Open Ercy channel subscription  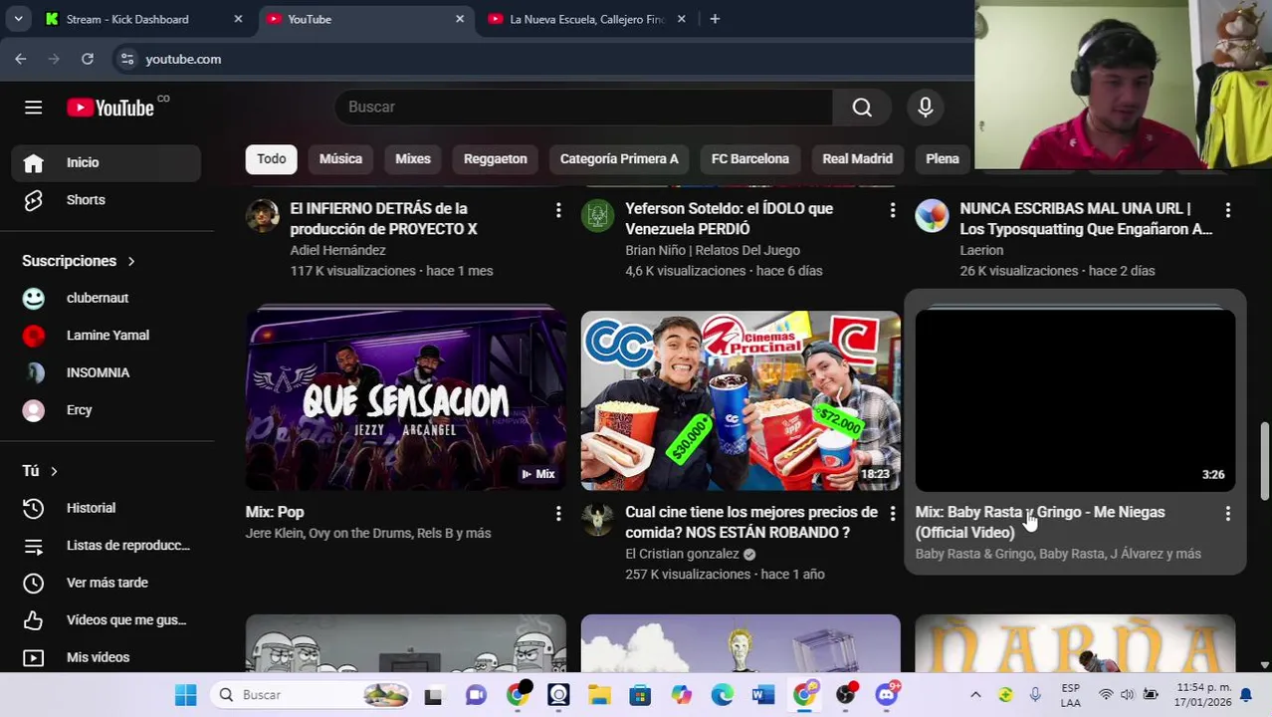[106, 410]
